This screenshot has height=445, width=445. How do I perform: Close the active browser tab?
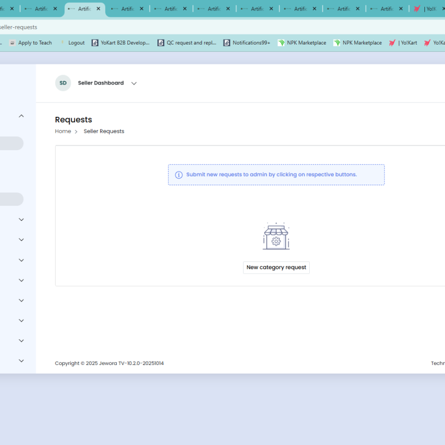pyautogui.click(x=98, y=9)
